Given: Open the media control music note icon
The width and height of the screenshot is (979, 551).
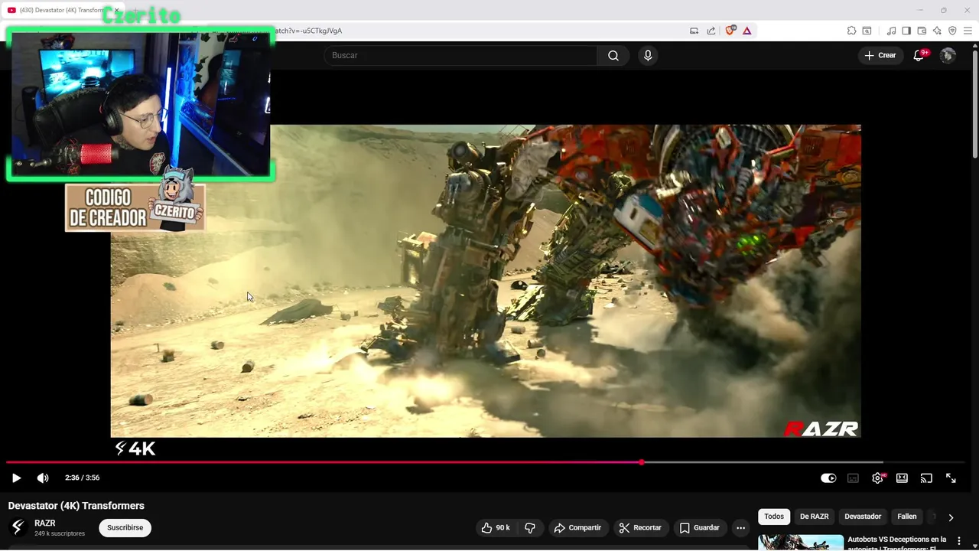Looking at the screenshot, I should point(891,31).
